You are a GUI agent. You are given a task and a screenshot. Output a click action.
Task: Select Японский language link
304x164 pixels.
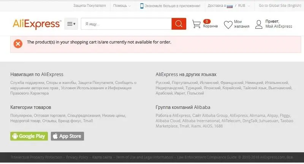click(212, 88)
